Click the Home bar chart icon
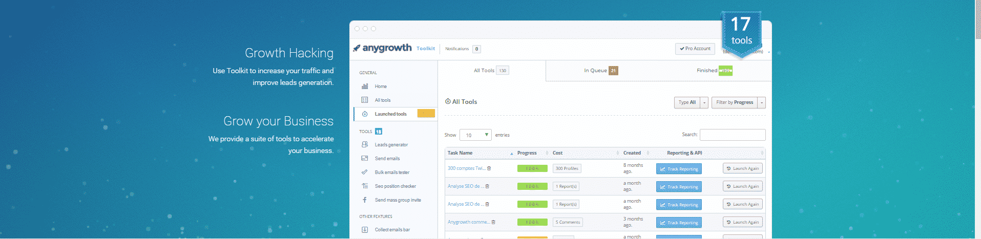The height and width of the screenshot is (239, 981). tap(365, 86)
